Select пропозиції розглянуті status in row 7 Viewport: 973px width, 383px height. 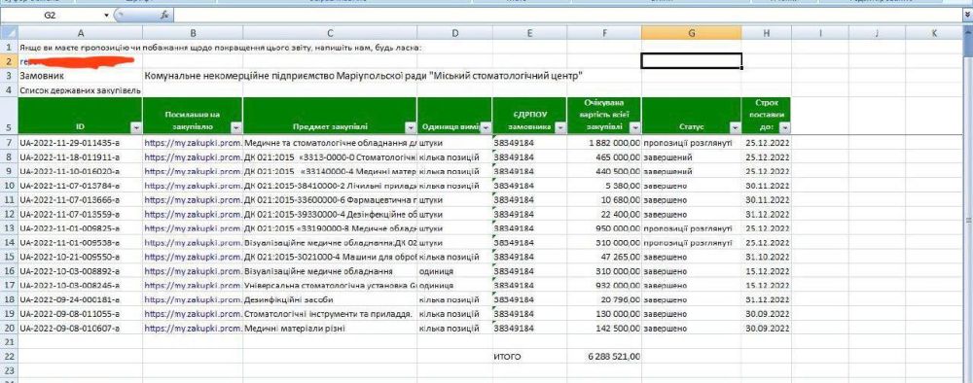click(x=691, y=143)
